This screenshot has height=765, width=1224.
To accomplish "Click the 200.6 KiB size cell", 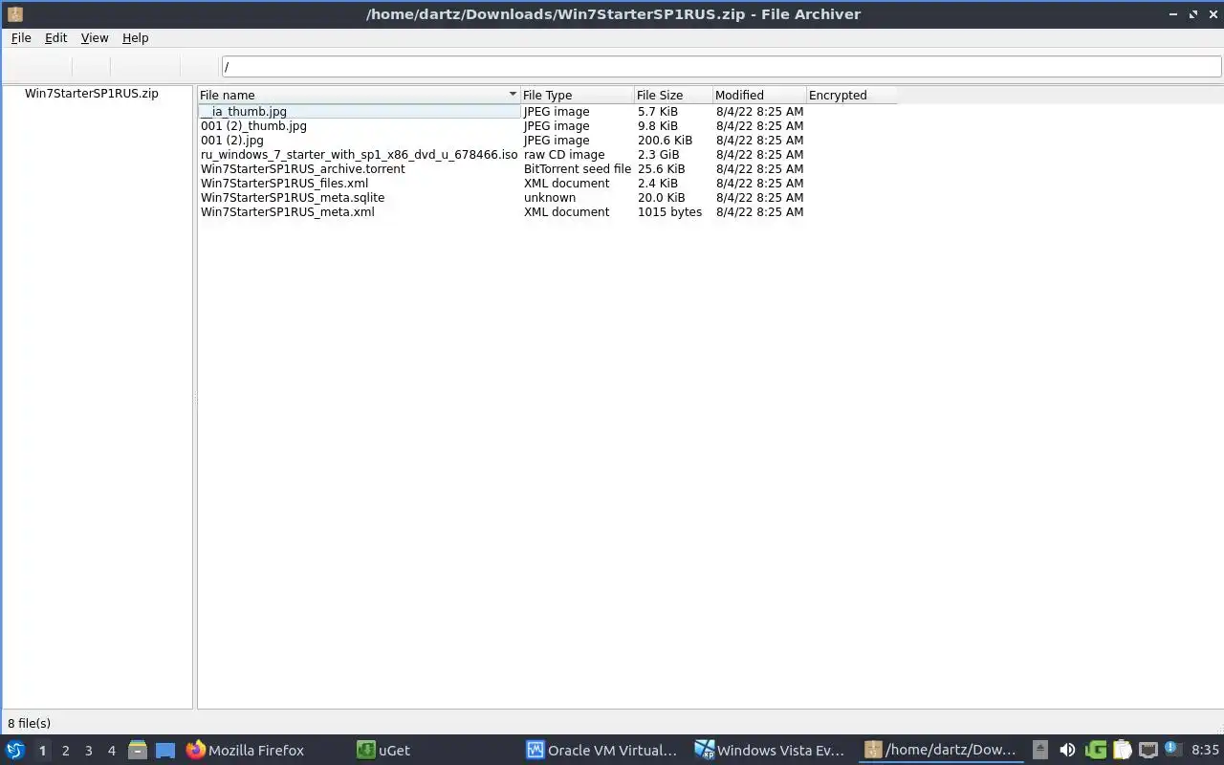I will point(665,141).
